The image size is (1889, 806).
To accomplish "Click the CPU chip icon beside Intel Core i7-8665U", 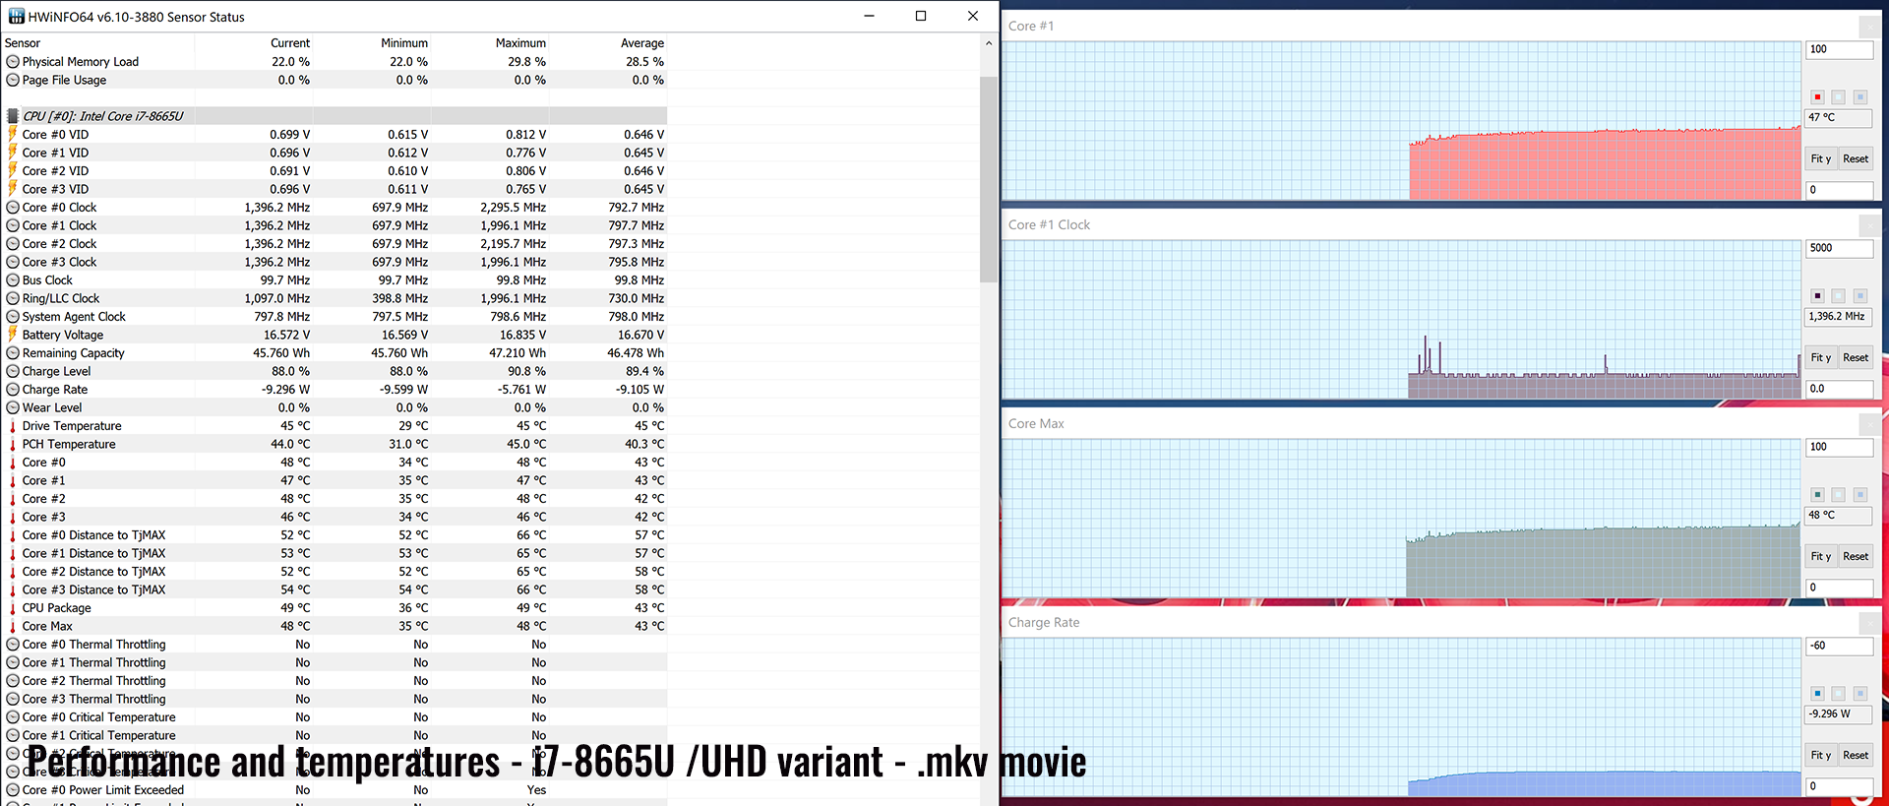I will coord(13,116).
